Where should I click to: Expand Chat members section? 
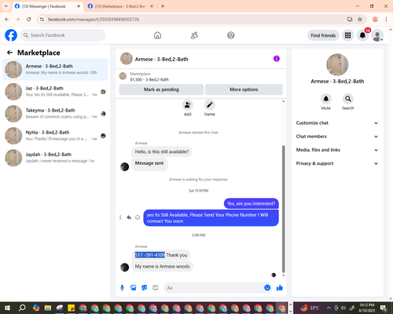337,137
